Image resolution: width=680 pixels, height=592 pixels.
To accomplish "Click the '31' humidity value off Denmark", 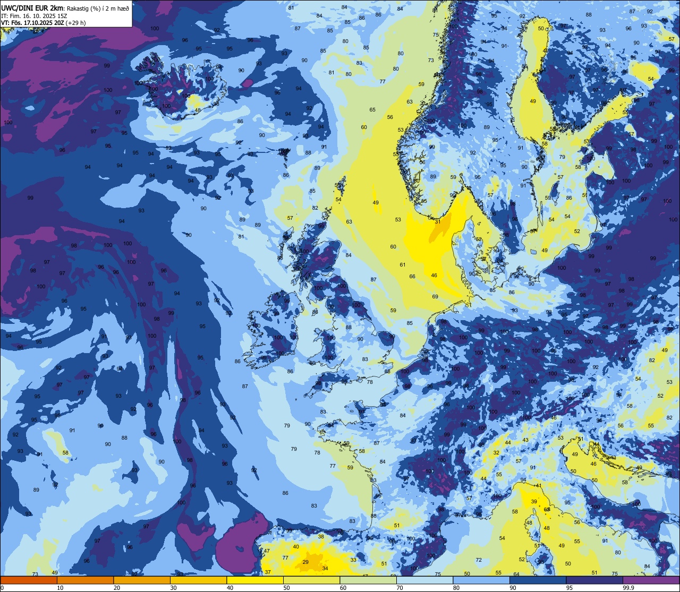I will click(438, 221).
